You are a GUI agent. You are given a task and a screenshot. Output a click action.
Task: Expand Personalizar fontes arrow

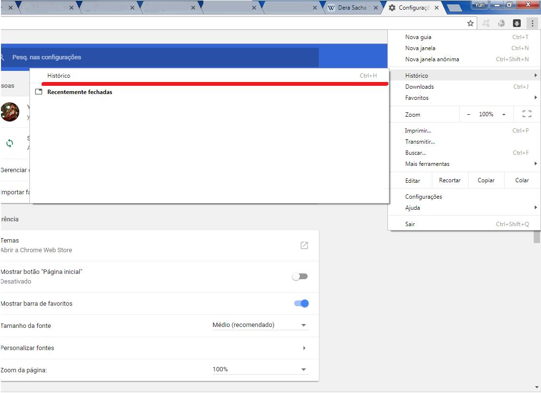pyautogui.click(x=304, y=348)
